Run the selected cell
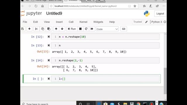The image size is (187, 105). point(72,29)
